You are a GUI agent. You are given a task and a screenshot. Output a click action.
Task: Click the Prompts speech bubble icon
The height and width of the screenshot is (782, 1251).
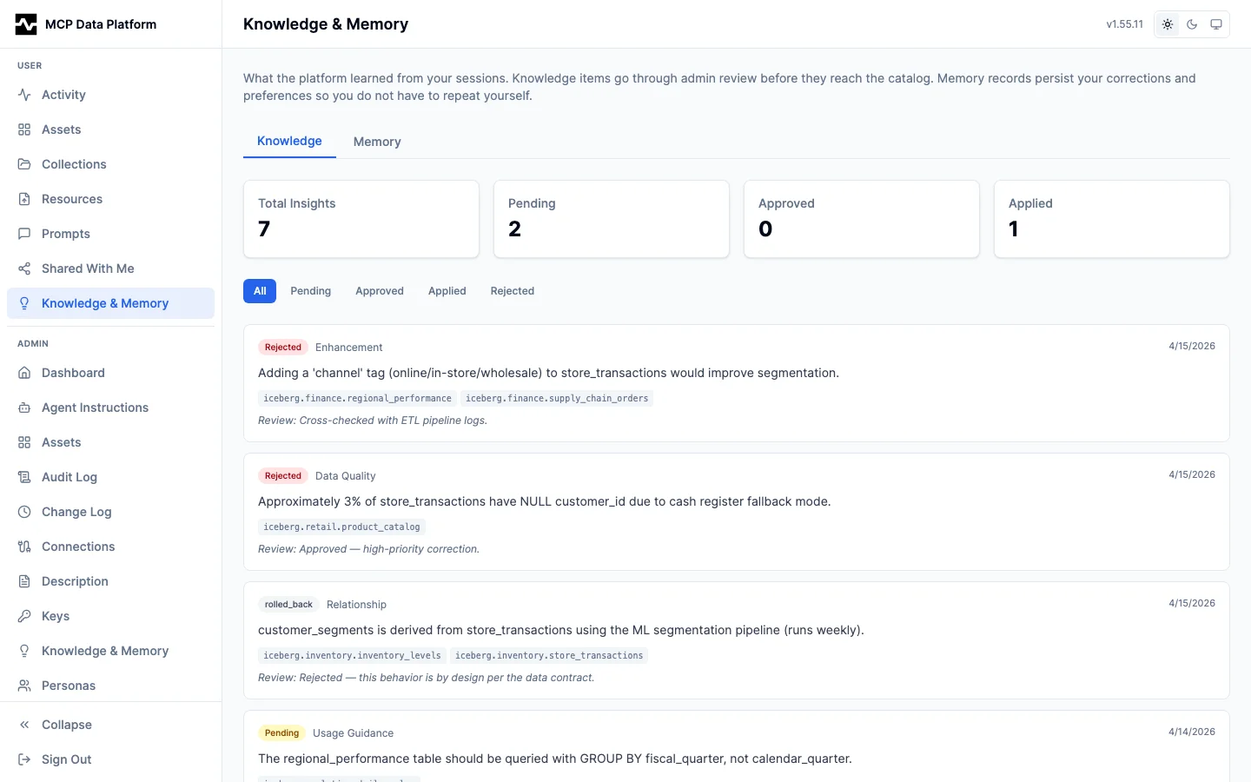(x=24, y=234)
